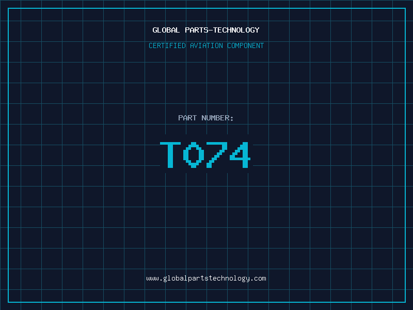Click the word NUMBER: in the label

point(217,118)
